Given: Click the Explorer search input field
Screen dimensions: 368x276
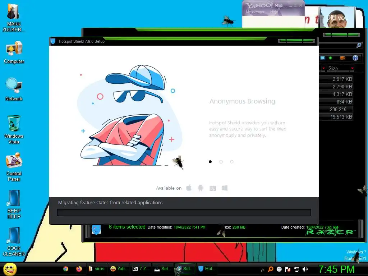Looking at the screenshot, I should 337,45.
